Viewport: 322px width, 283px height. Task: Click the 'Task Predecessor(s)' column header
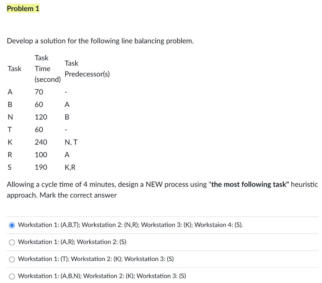click(x=87, y=68)
